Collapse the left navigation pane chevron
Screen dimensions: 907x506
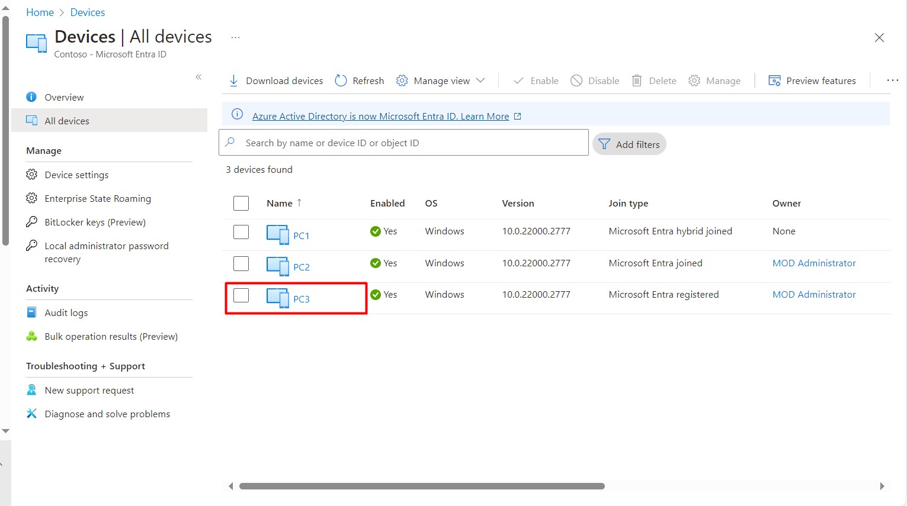tap(198, 77)
